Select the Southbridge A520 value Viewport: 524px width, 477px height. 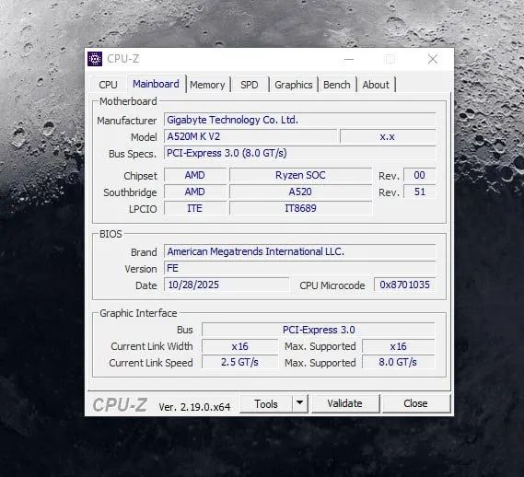(x=300, y=192)
